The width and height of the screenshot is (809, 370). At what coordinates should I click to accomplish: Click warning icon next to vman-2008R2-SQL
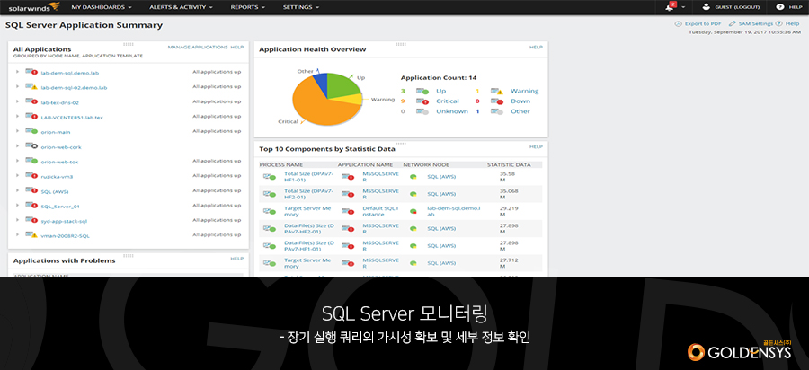click(31, 235)
